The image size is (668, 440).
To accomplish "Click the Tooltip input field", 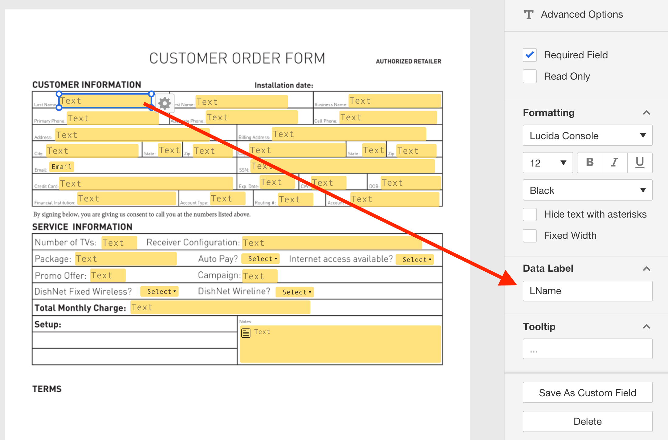I will (x=587, y=349).
